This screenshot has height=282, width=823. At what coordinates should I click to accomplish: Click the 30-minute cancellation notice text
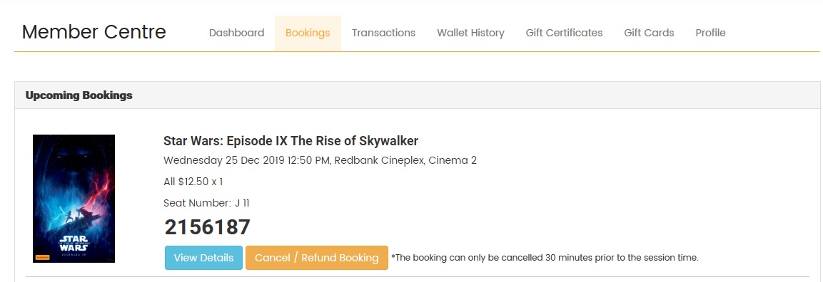[545, 258]
